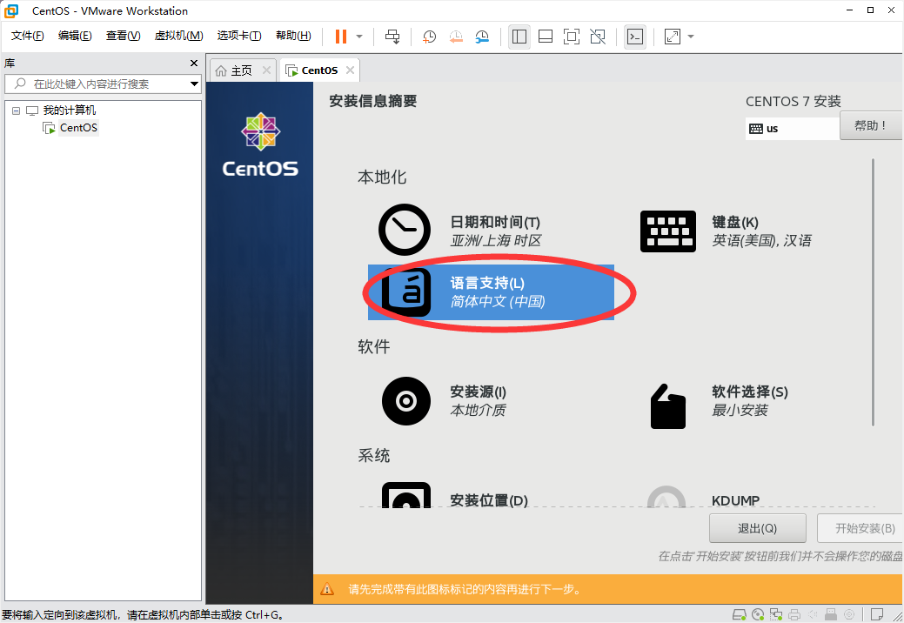Open 键盘(K) settings

coord(727,231)
